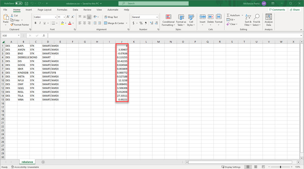Toggle Bottom Align vertical alignment
This screenshot has height=169, width=304.
click(x=89, y=17)
